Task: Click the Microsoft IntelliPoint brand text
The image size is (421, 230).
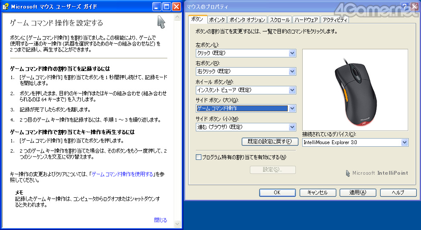Action: coord(380,173)
